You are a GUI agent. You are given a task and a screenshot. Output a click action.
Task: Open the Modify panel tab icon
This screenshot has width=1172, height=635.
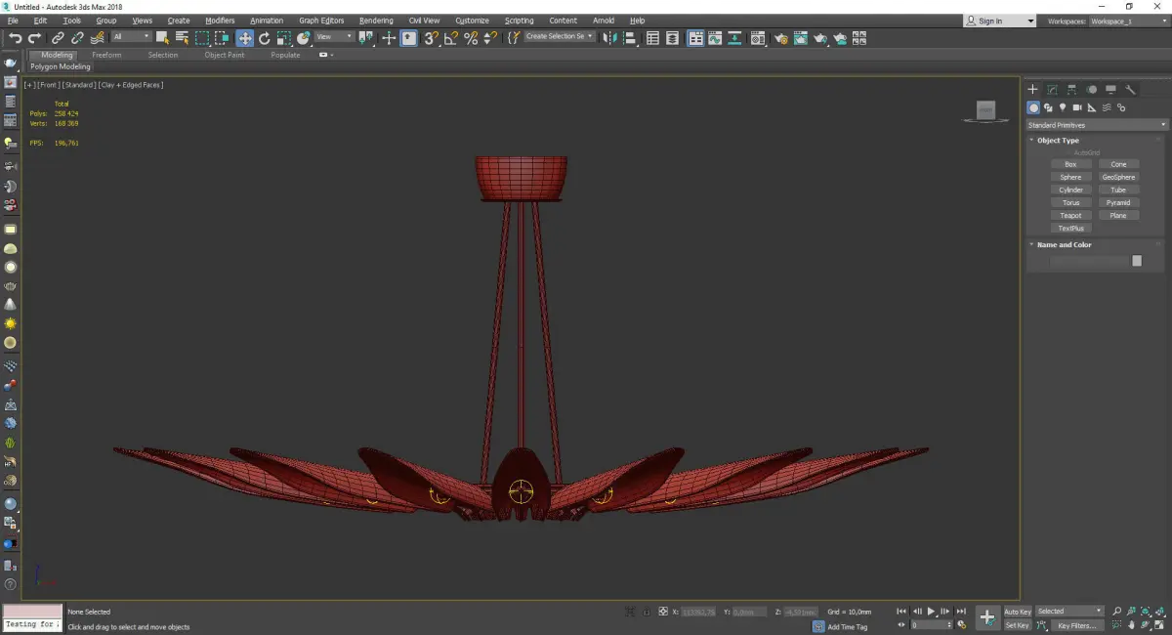click(x=1052, y=89)
